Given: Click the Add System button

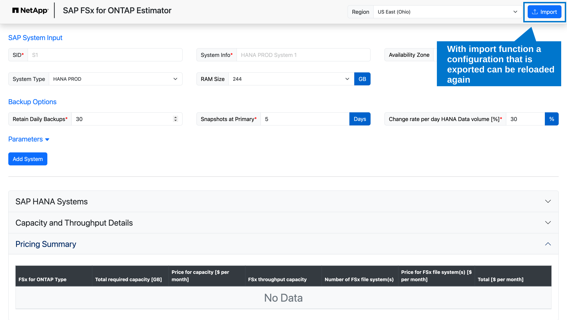Looking at the screenshot, I should point(28,159).
